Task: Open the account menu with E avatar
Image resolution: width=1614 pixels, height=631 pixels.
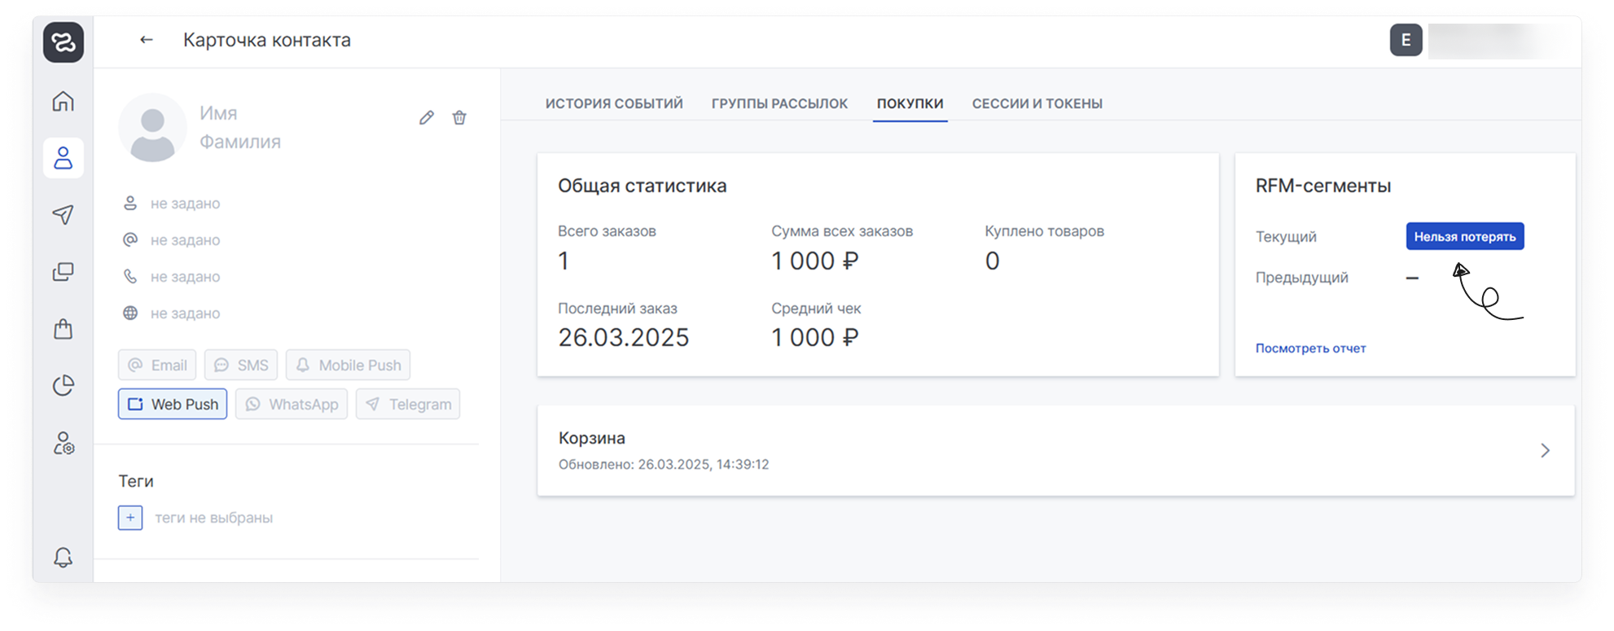Action: (1406, 41)
